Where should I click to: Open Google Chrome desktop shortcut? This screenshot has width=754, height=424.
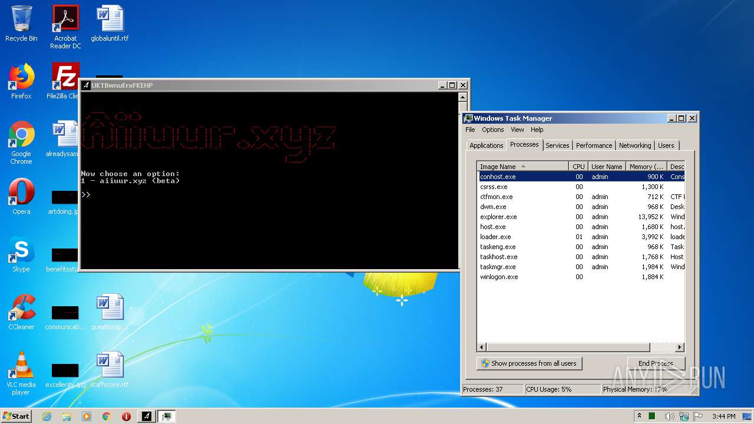click(x=21, y=143)
